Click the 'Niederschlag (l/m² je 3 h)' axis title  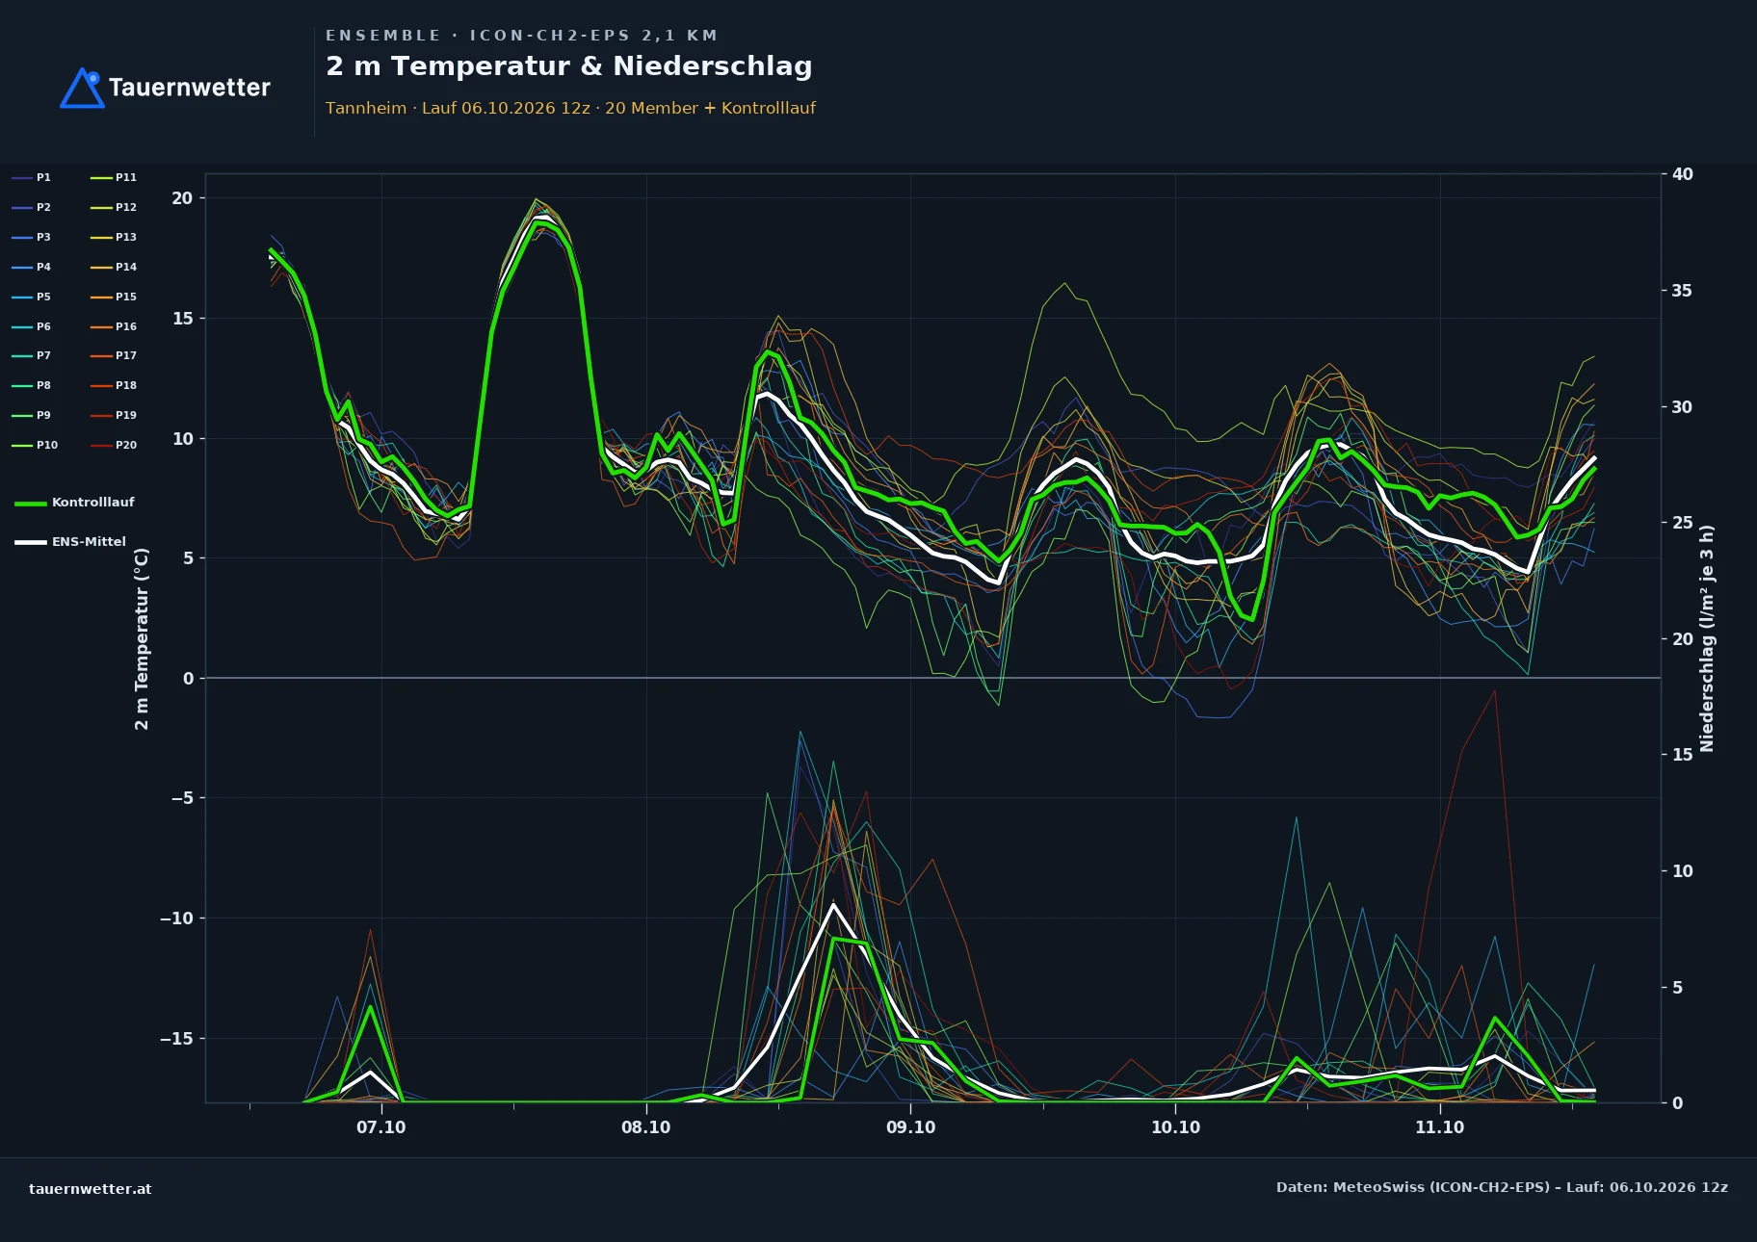click(1707, 638)
